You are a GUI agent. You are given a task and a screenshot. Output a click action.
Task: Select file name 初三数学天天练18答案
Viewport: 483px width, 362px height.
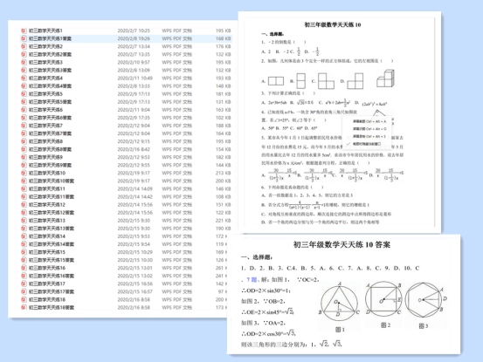52,308
